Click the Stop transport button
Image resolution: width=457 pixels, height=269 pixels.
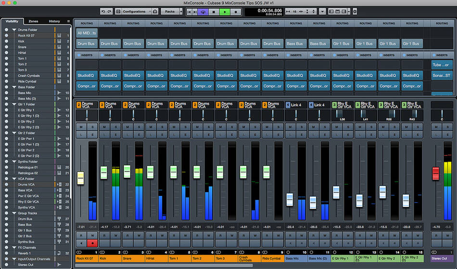coord(214,12)
